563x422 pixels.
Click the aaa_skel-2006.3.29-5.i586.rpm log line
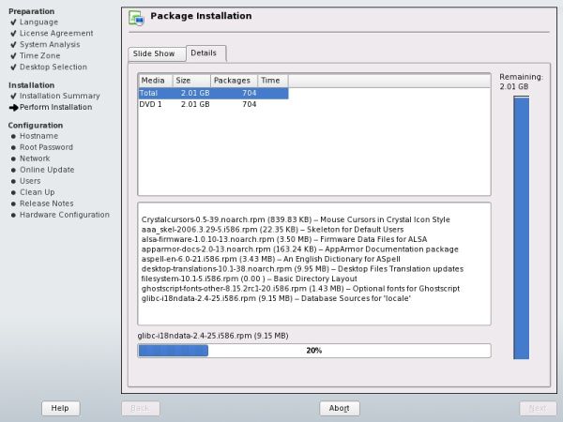tap(272, 230)
